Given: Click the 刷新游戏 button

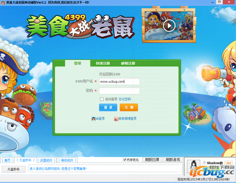Looking at the screenshot, I should tap(173, 160).
